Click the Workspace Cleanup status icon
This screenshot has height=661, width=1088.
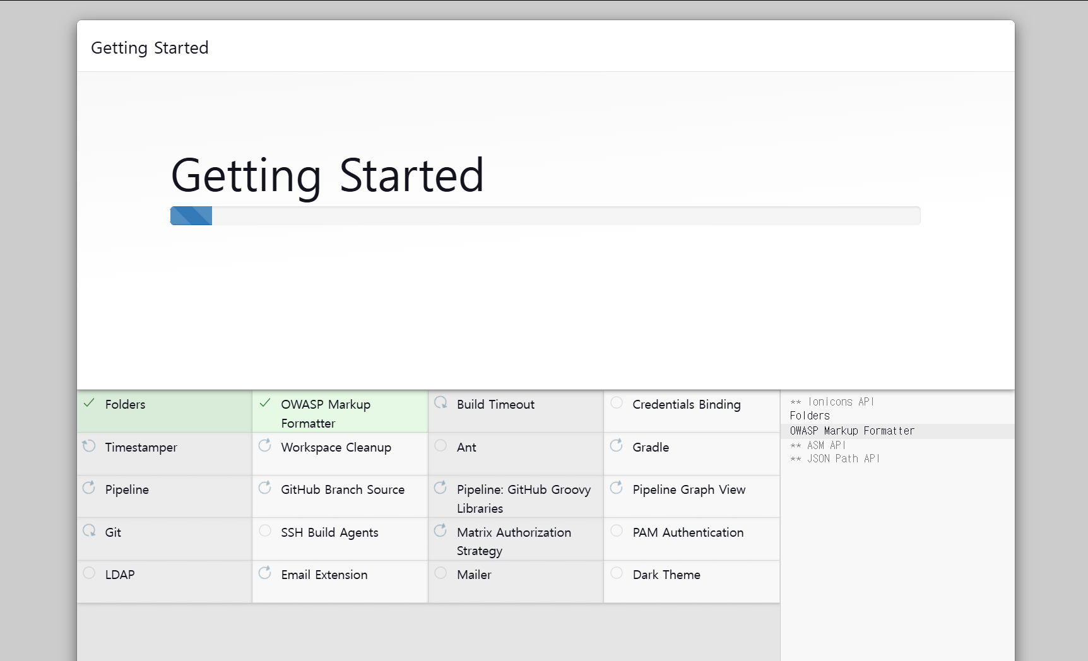[x=265, y=446]
